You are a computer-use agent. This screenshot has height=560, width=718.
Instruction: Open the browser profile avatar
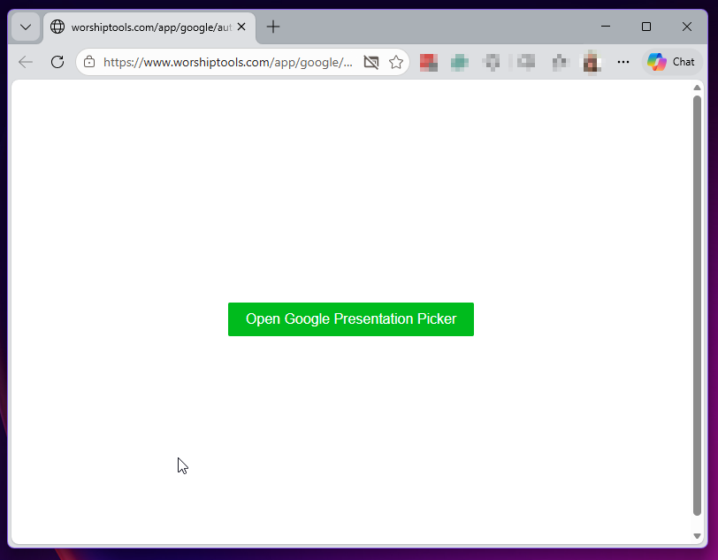click(592, 62)
